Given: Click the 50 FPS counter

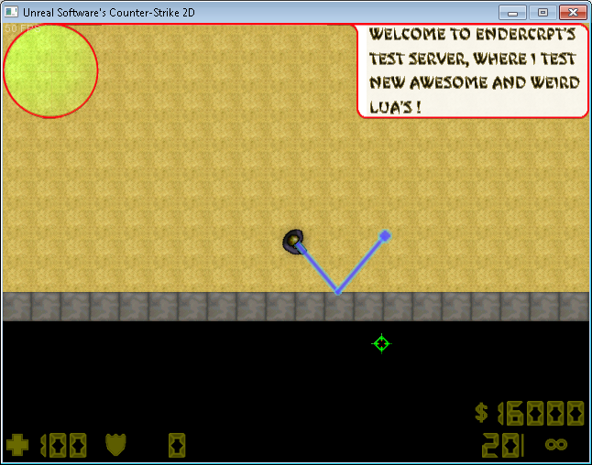Looking at the screenshot, I should tap(22, 28).
